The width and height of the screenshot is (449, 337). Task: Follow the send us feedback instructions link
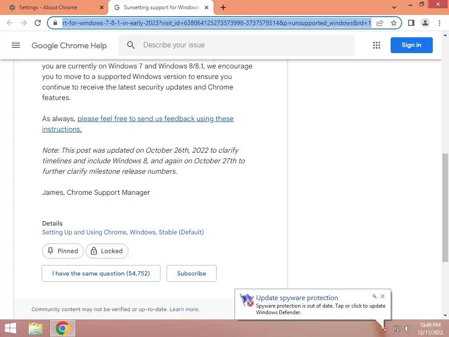(x=138, y=124)
